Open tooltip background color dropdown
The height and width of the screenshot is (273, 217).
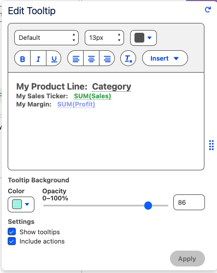tap(21, 204)
